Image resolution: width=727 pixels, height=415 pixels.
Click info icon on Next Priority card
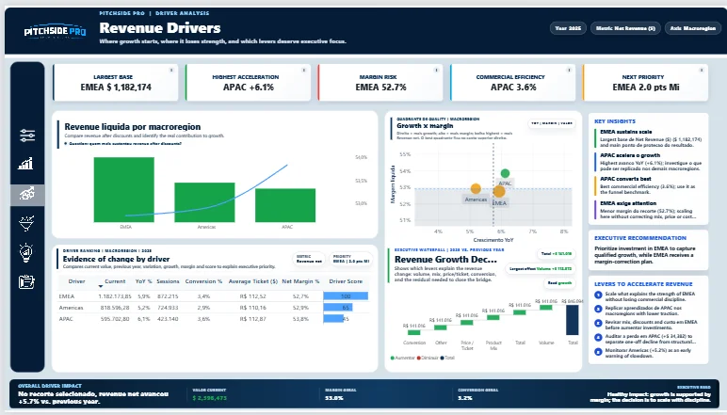coord(702,70)
